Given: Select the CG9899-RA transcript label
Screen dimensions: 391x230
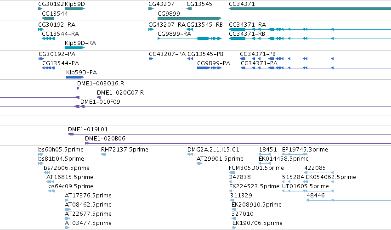Looking at the screenshot, I should point(174,34).
